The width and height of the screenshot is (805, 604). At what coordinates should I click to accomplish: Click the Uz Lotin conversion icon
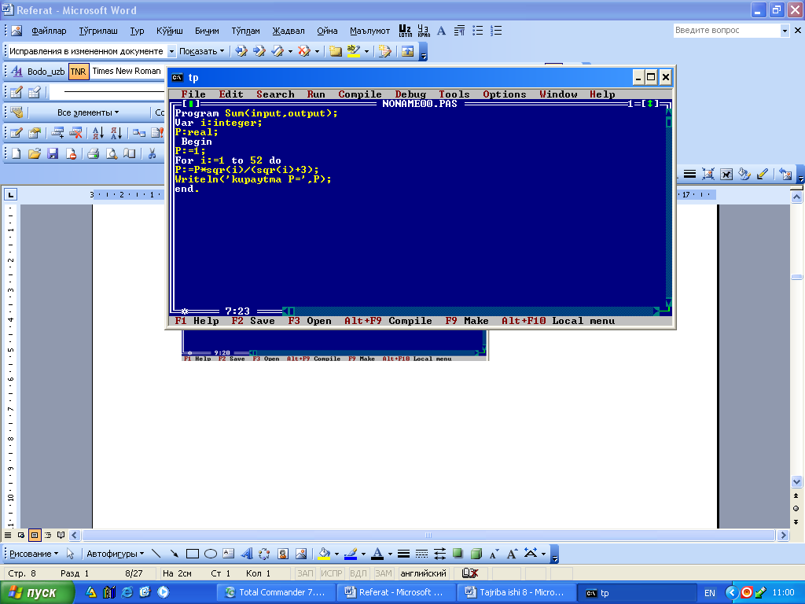pyautogui.click(x=406, y=31)
